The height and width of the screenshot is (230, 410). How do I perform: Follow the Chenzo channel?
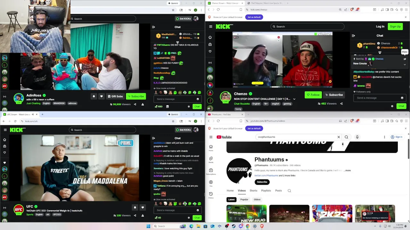(x=313, y=95)
